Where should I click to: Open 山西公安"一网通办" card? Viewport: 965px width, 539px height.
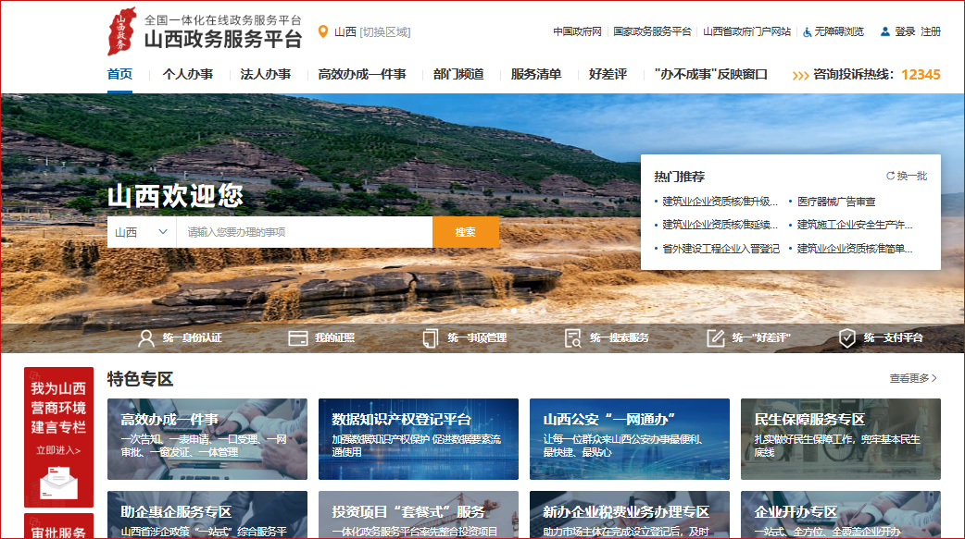coord(630,439)
